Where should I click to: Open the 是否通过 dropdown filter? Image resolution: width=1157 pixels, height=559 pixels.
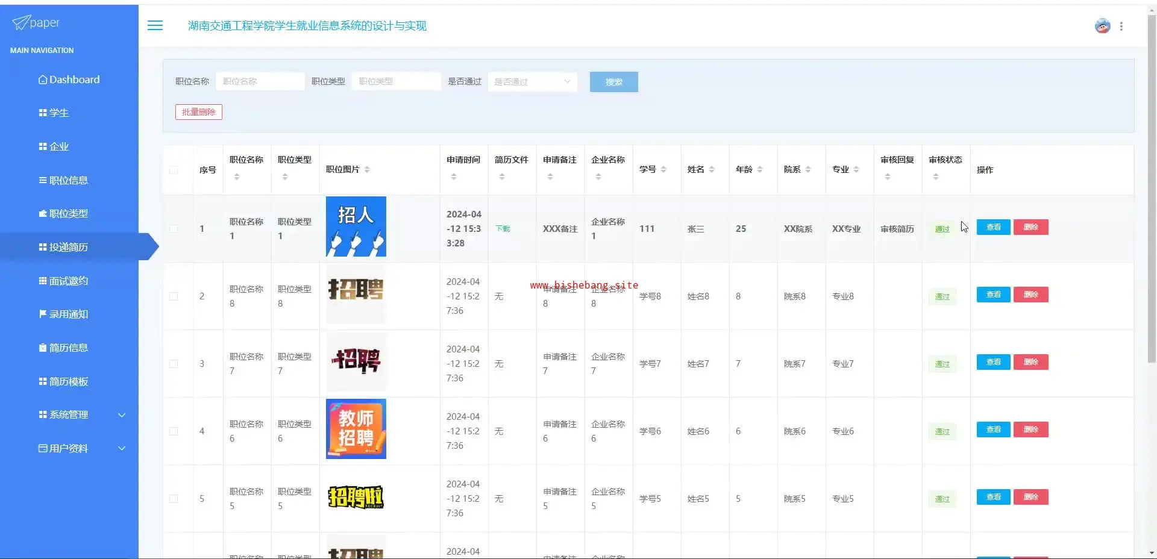click(x=532, y=82)
